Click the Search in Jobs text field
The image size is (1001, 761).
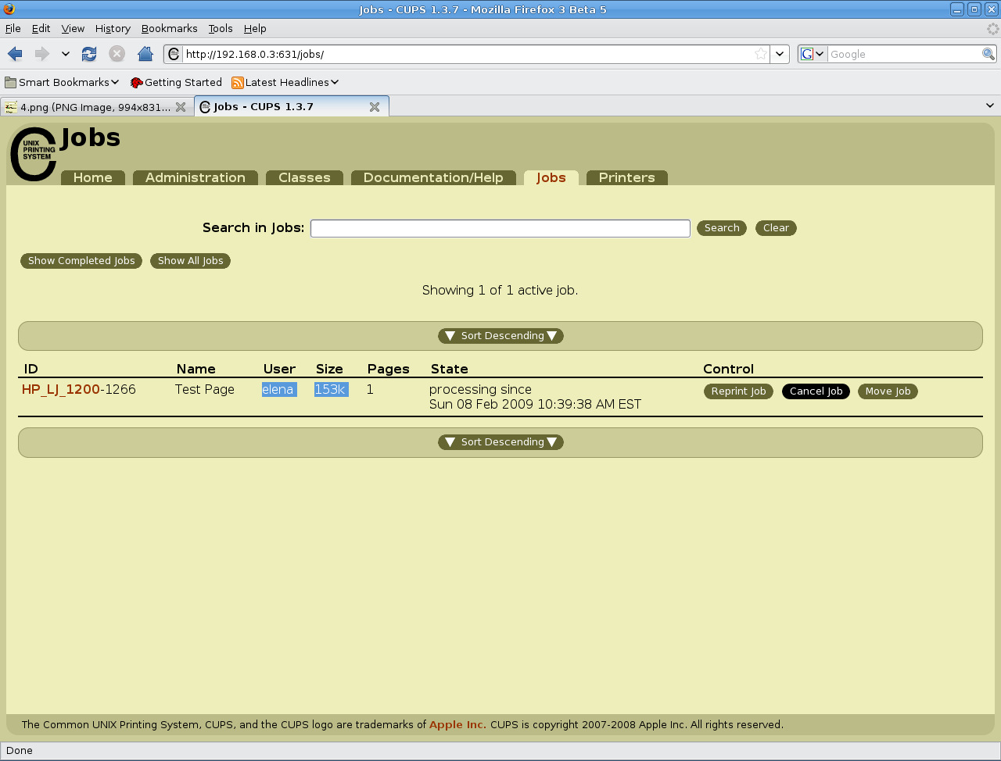(500, 228)
